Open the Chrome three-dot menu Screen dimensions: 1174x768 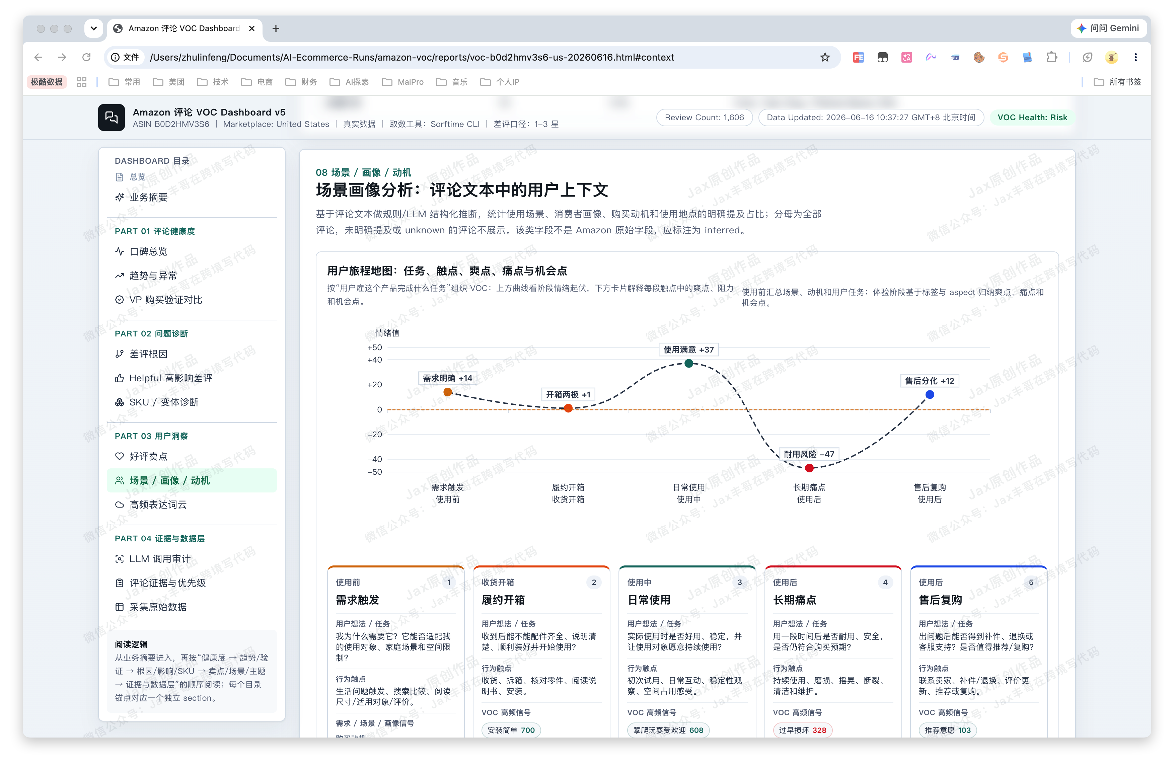tap(1135, 57)
